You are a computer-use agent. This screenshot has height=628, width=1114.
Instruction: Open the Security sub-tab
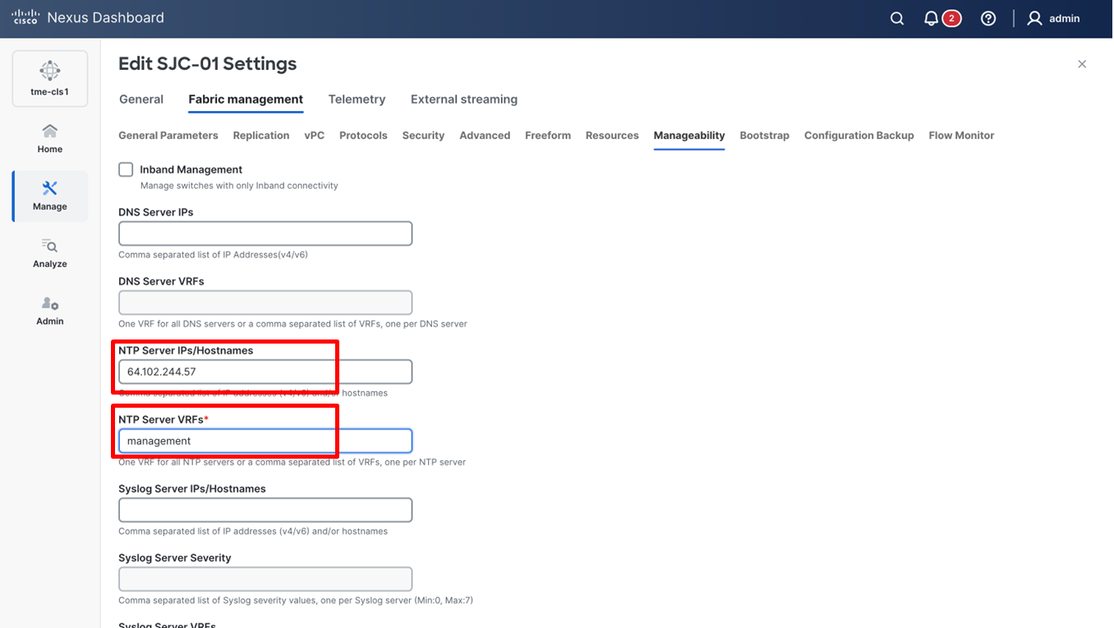point(423,135)
